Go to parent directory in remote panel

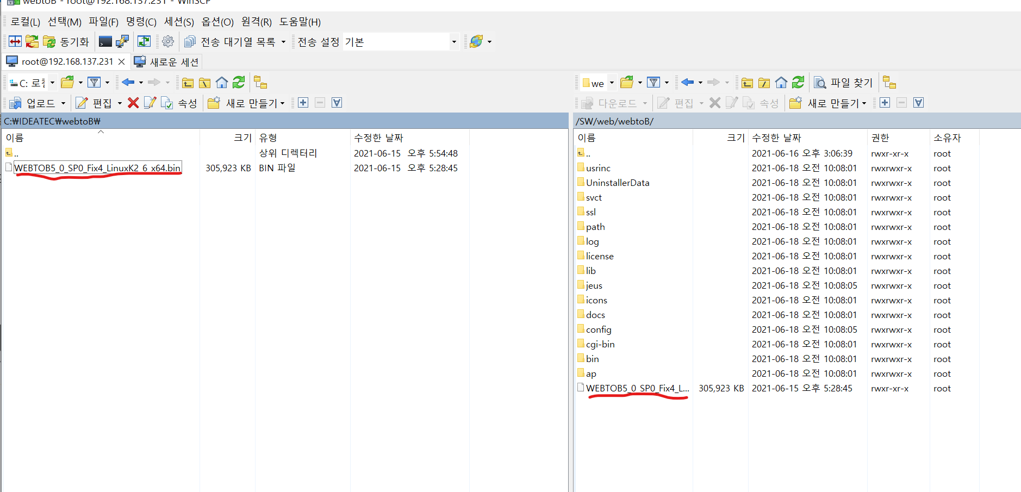(747, 82)
